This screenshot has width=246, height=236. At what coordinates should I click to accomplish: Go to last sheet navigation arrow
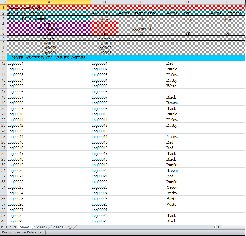pos(14,227)
